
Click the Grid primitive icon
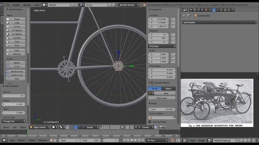point(8,50)
